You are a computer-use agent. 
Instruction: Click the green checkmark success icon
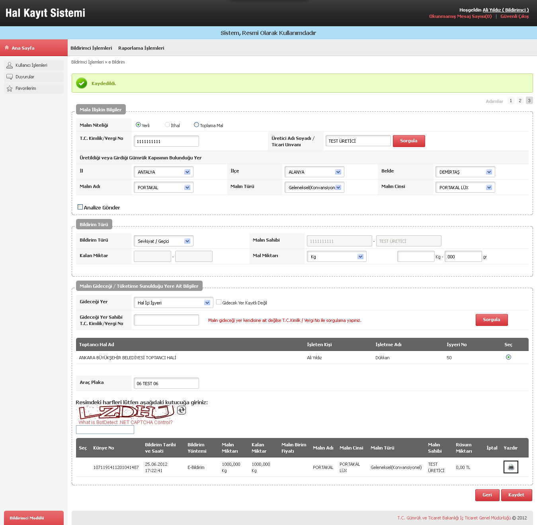pos(82,83)
